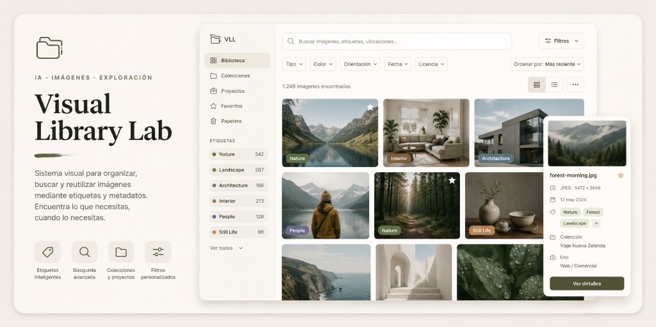The height and width of the screenshot is (327, 656).
Task: Open the three-dots more options button
Action: point(575,85)
